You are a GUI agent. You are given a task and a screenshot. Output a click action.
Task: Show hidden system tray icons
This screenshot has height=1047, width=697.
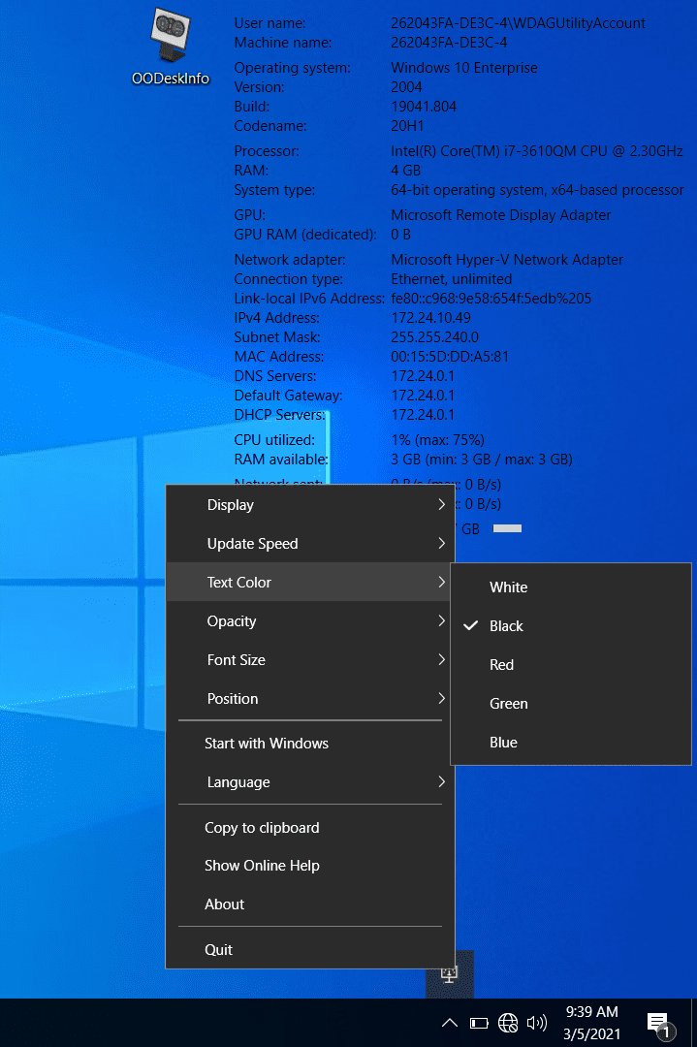[x=450, y=1023]
